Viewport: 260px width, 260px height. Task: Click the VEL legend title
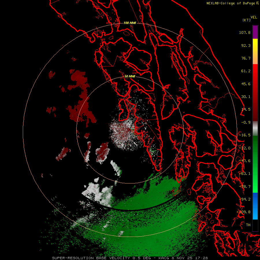point(254,17)
